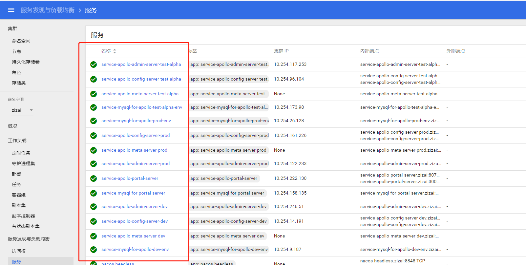Select 工作负载 section in sidebar
This screenshot has height=265, width=526.
pos(17,141)
